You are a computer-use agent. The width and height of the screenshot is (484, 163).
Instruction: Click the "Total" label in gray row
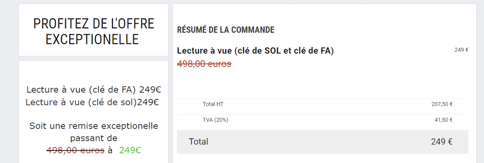click(199, 141)
